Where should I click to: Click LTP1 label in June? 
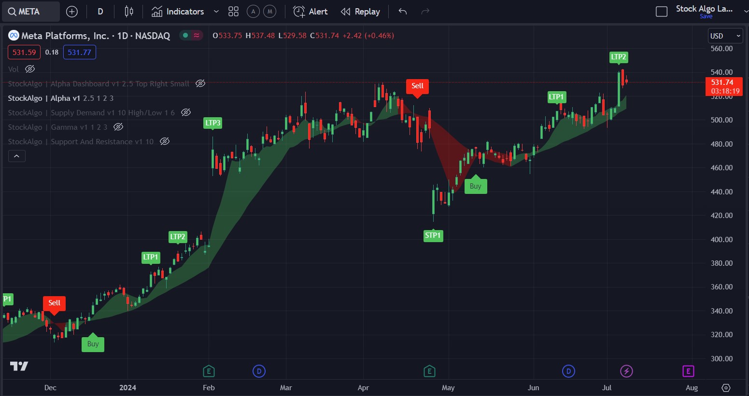[556, 97]
